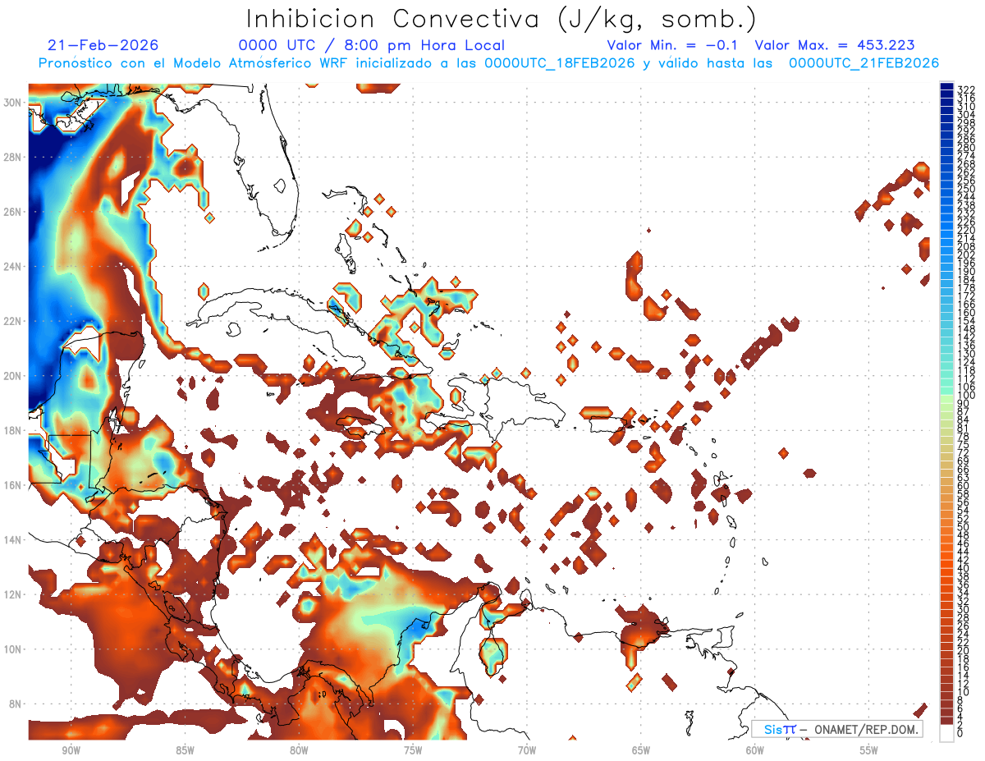Screen dimensions: 985x761
Task: Click the colorbar label 0
Action: tap(960, 733)
